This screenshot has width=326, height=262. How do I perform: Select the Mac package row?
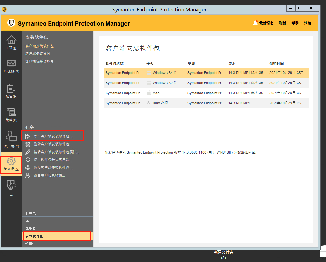206,93
